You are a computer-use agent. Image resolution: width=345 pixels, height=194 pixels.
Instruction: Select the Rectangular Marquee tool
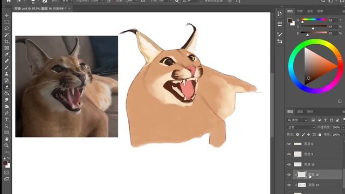6,22
